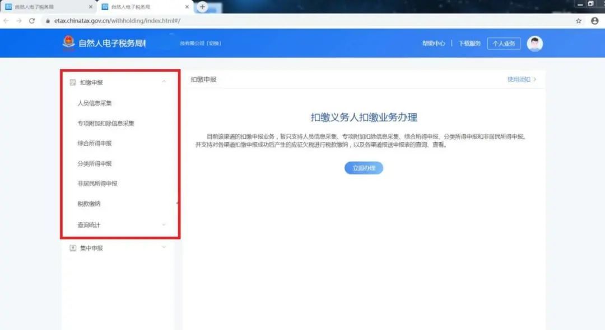
Task: Click the user avatar in header
Action: coord(535,44)
